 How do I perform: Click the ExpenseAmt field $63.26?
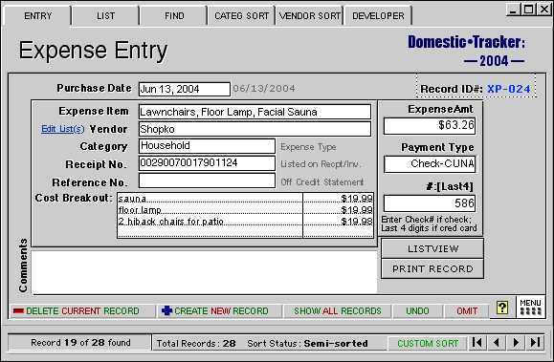(x=430, y=126)
